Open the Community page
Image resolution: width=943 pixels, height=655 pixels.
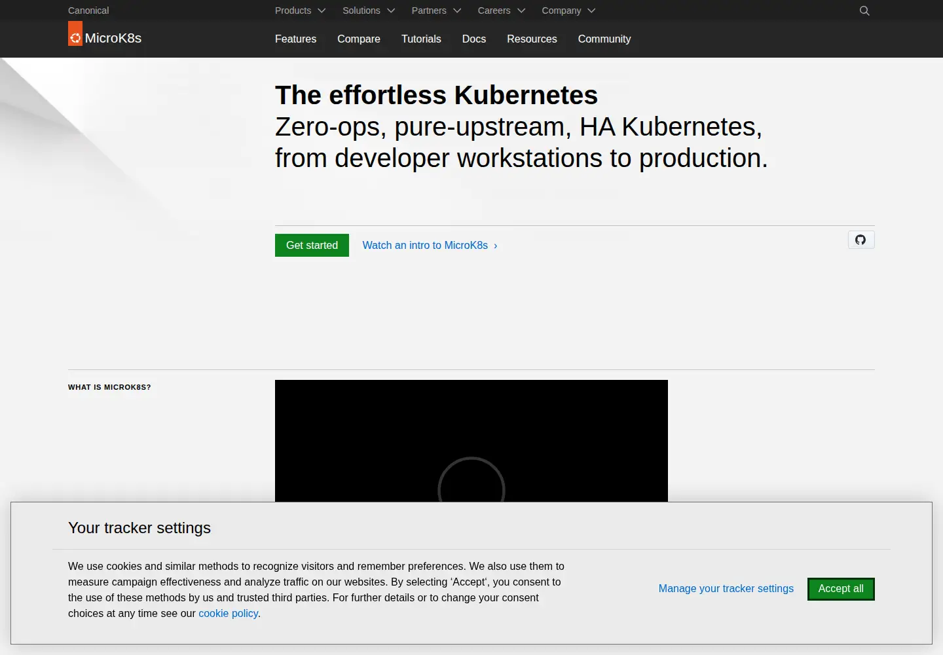coord(604,39)
